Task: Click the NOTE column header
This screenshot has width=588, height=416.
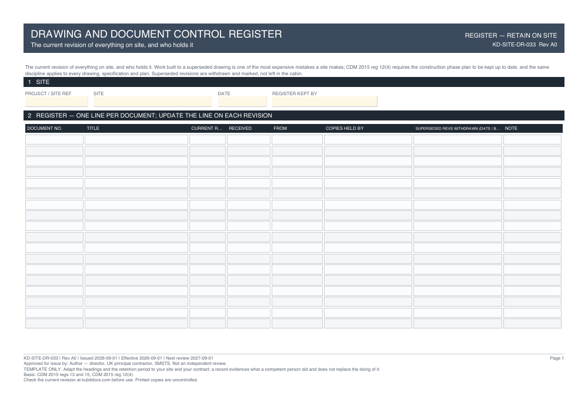Action: [511, 129]
